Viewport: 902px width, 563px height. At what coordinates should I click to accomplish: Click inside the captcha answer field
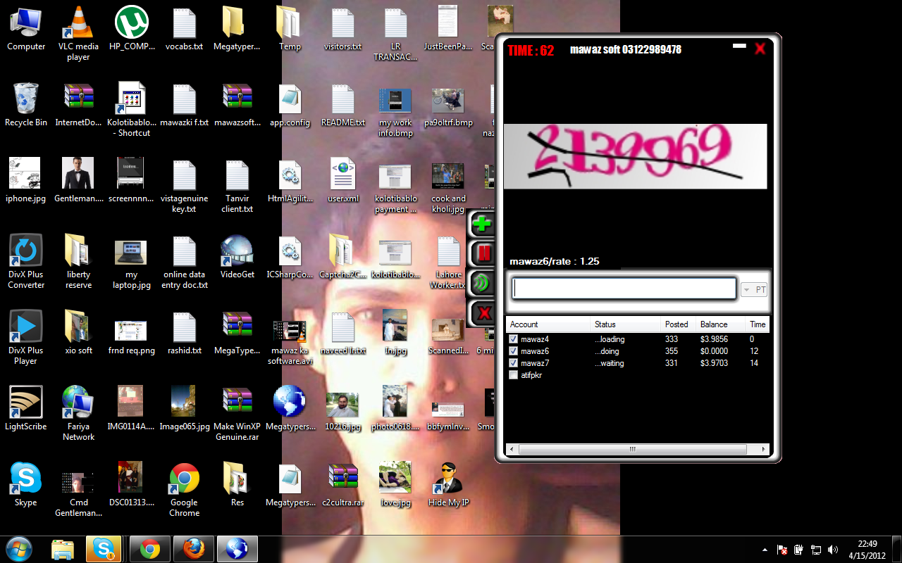[623, 288]
